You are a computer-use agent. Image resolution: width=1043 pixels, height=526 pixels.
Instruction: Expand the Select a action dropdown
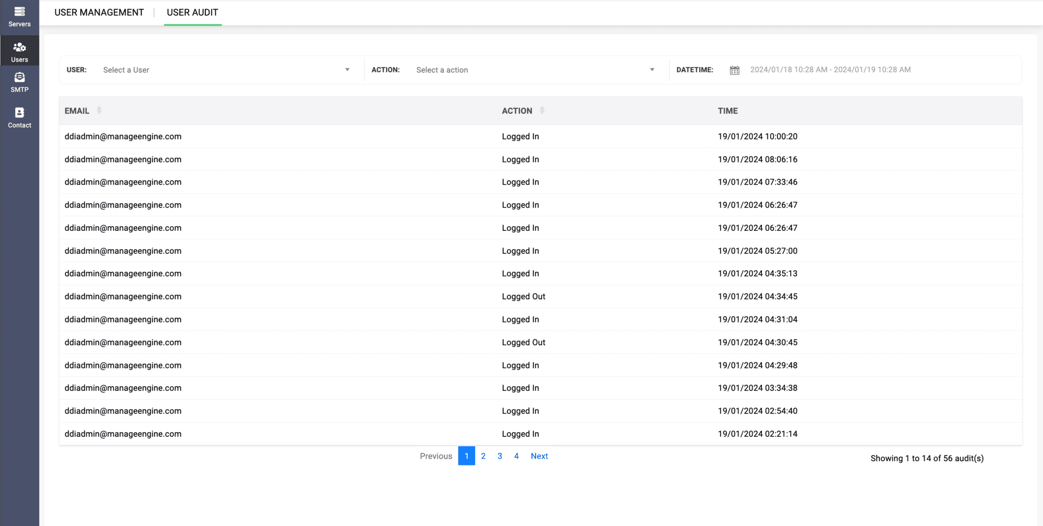pyautogui.click(x=535, y=70)
